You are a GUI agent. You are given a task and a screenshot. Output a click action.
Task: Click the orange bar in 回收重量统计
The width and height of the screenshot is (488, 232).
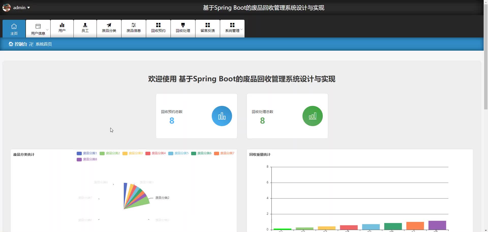click(415, 226)
